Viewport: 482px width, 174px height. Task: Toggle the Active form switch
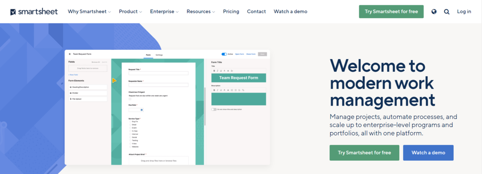point(224,54)
